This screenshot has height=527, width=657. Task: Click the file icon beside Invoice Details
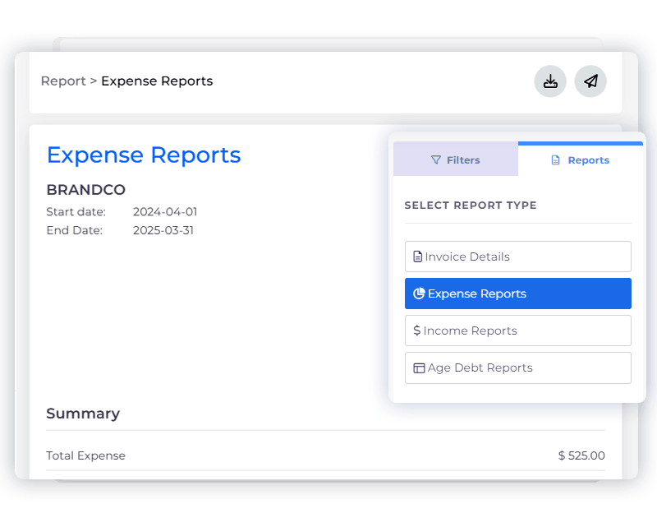pos(418,257)
